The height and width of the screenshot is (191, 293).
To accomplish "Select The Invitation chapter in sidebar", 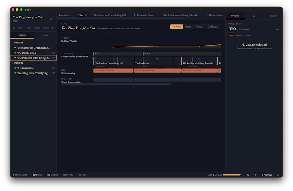I will pyautogui.click(x=33, y=68).
